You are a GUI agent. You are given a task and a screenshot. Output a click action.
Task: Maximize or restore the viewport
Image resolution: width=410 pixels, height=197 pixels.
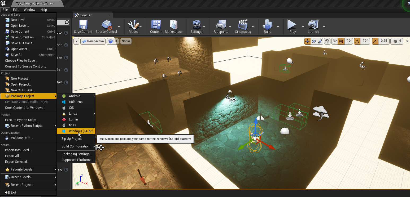[407, 41]
